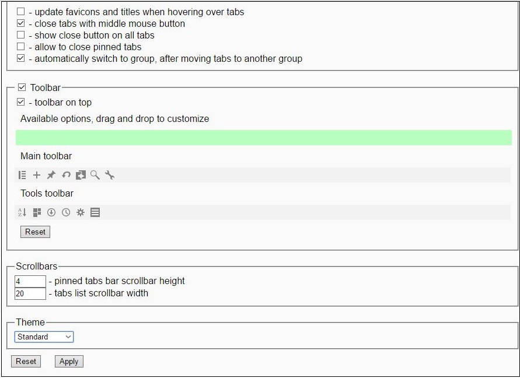Open the Theme dropdown
Screen dimensions: 520x378
point(44,337)
